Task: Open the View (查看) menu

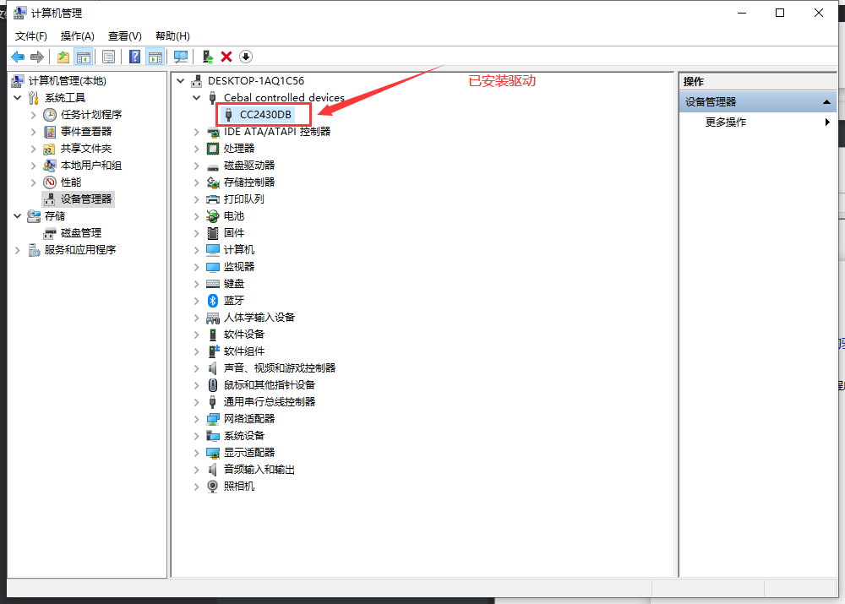Action: pyautogui.click(x=124, y=36)
